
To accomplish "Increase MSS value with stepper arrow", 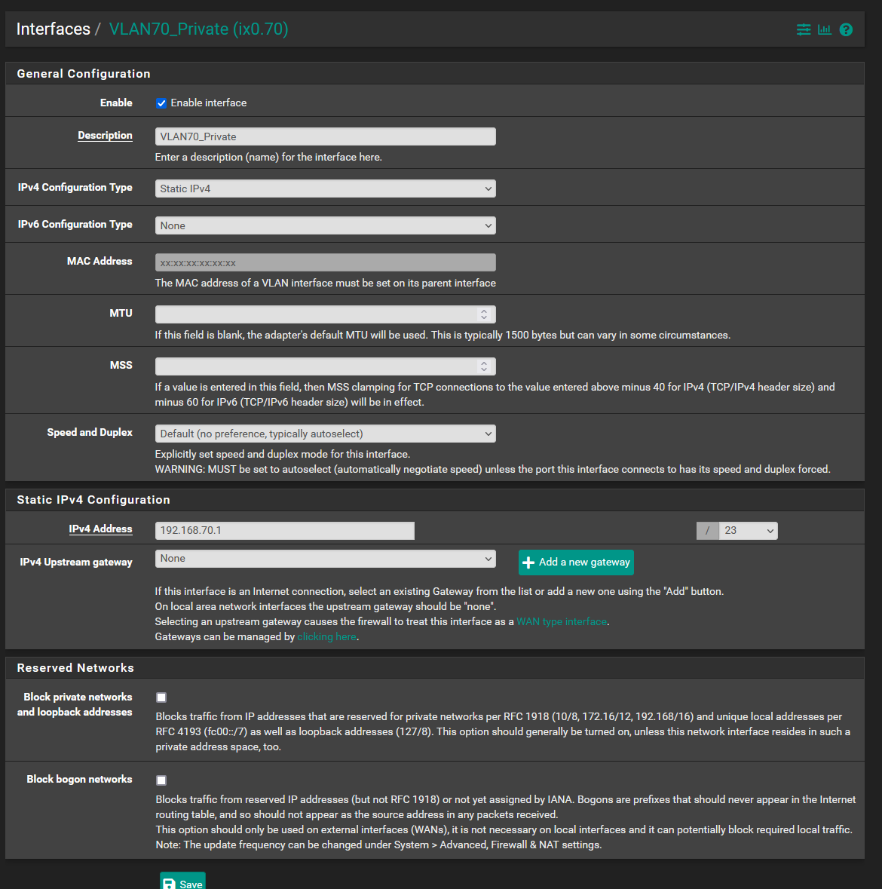I will (483, 363).
